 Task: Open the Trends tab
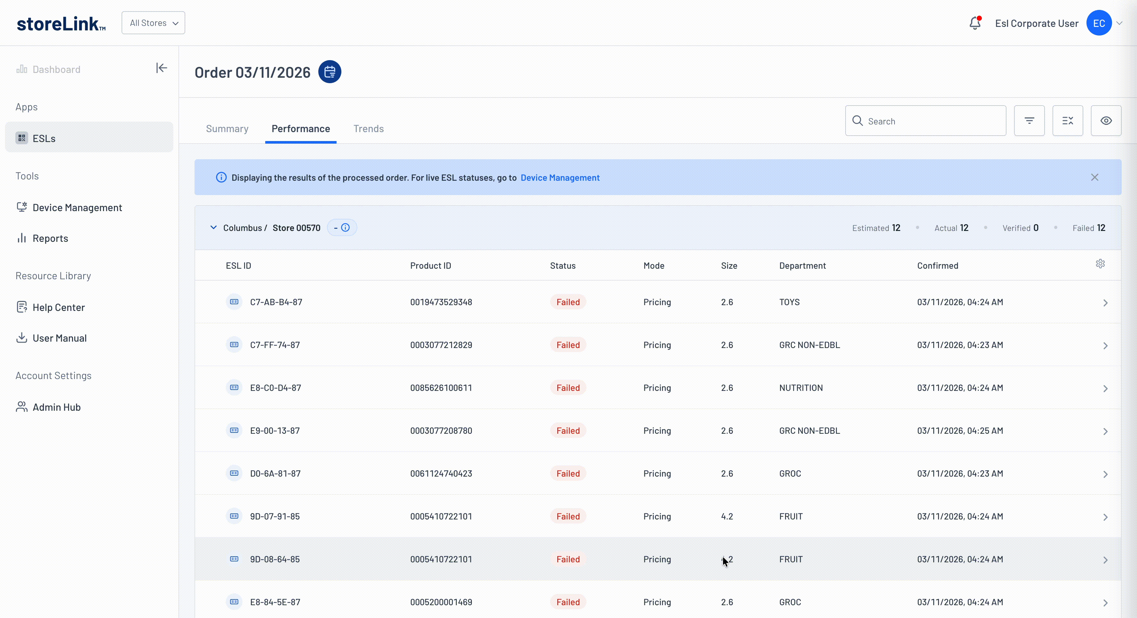coord(369,129)
